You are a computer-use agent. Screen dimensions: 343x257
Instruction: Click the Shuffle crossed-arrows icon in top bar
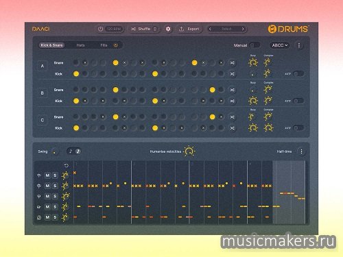tap(133, 29)
